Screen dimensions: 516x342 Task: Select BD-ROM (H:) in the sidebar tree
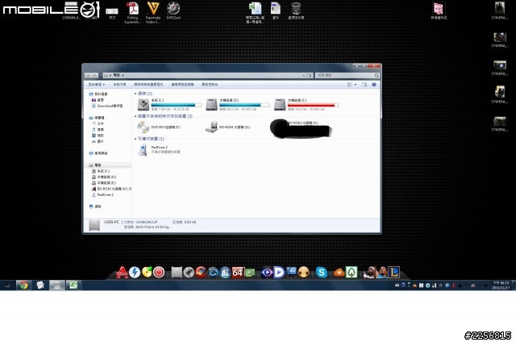pyautogui.click(x=111, y=189)
